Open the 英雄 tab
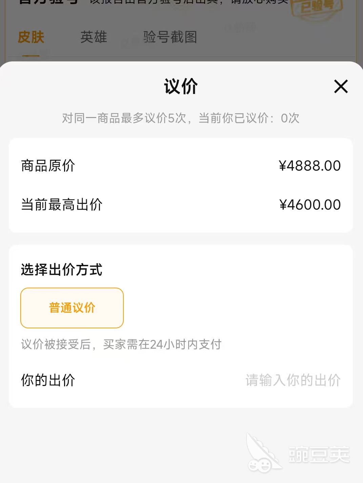Screen dimensions: 363x483 pos(94,37)
